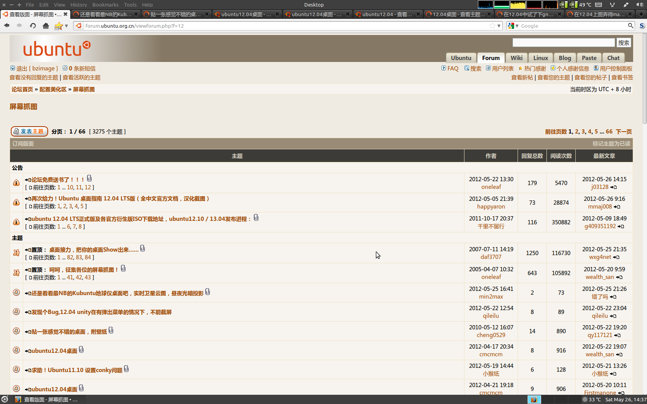Image resolution: width=647 pixels, height=404 pixels.
Task: Switch to browser tab 贴一张感觉不错的桌...
Action: coord(176,14)
